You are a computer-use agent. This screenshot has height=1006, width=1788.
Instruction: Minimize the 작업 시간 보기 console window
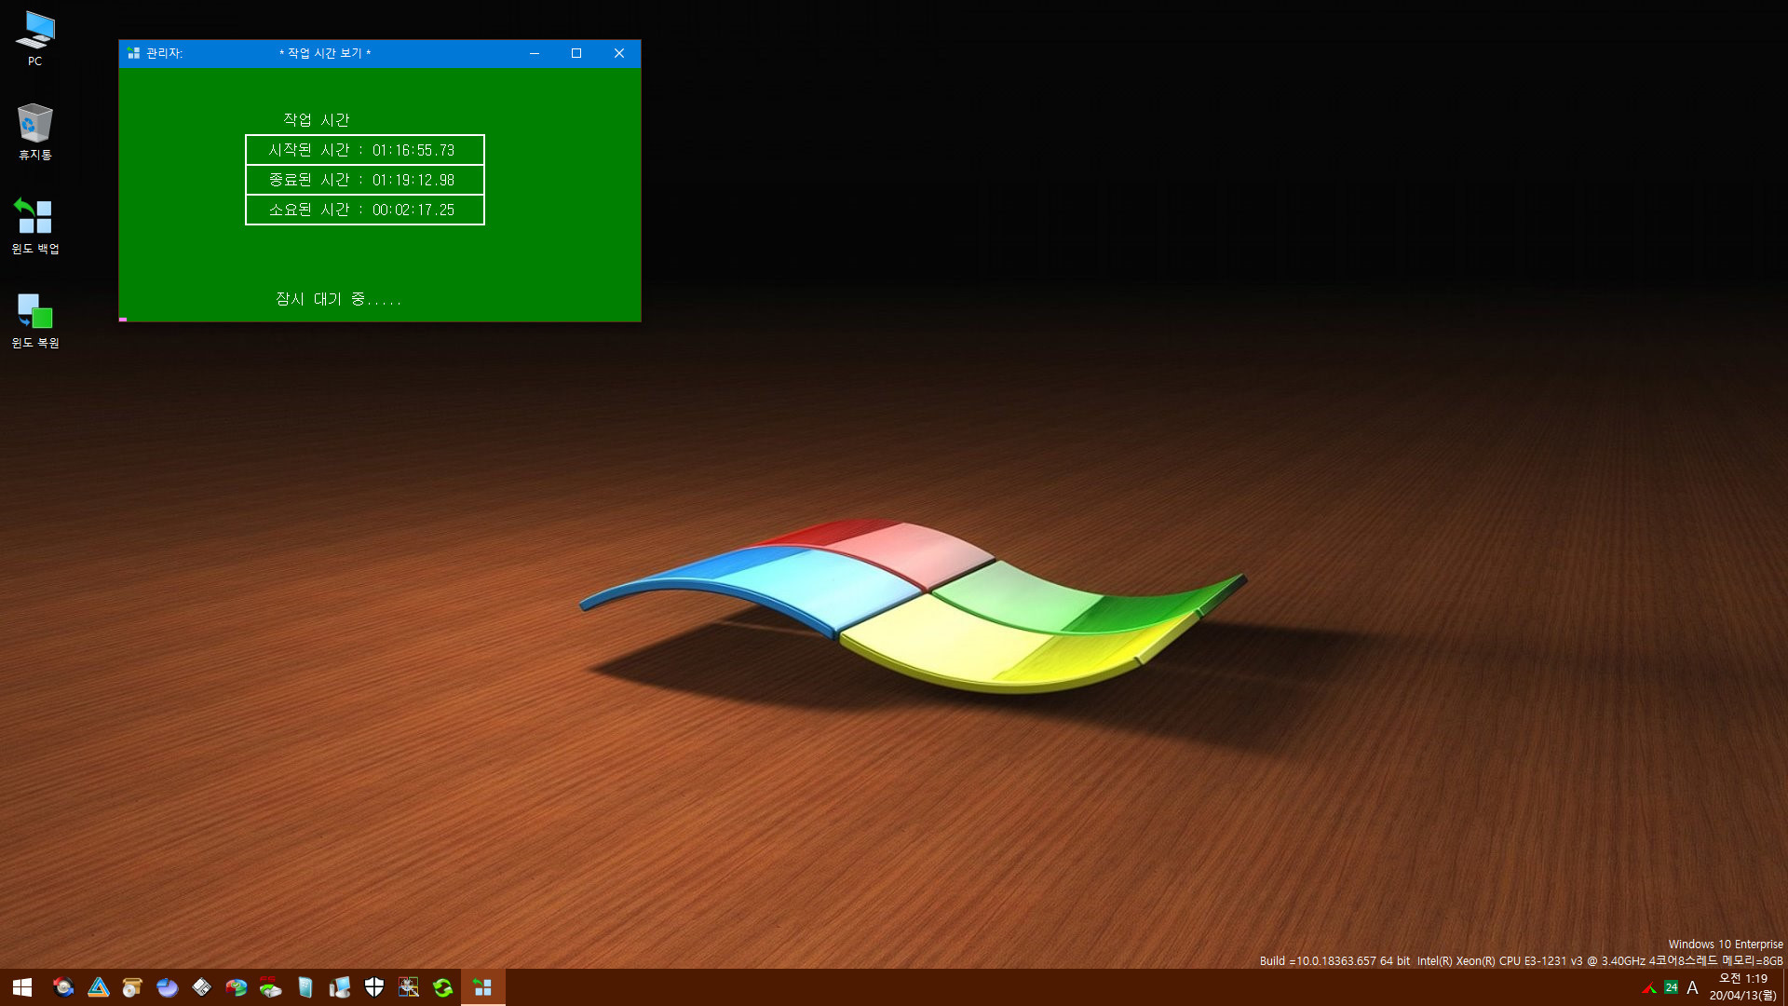coord(535,53)
